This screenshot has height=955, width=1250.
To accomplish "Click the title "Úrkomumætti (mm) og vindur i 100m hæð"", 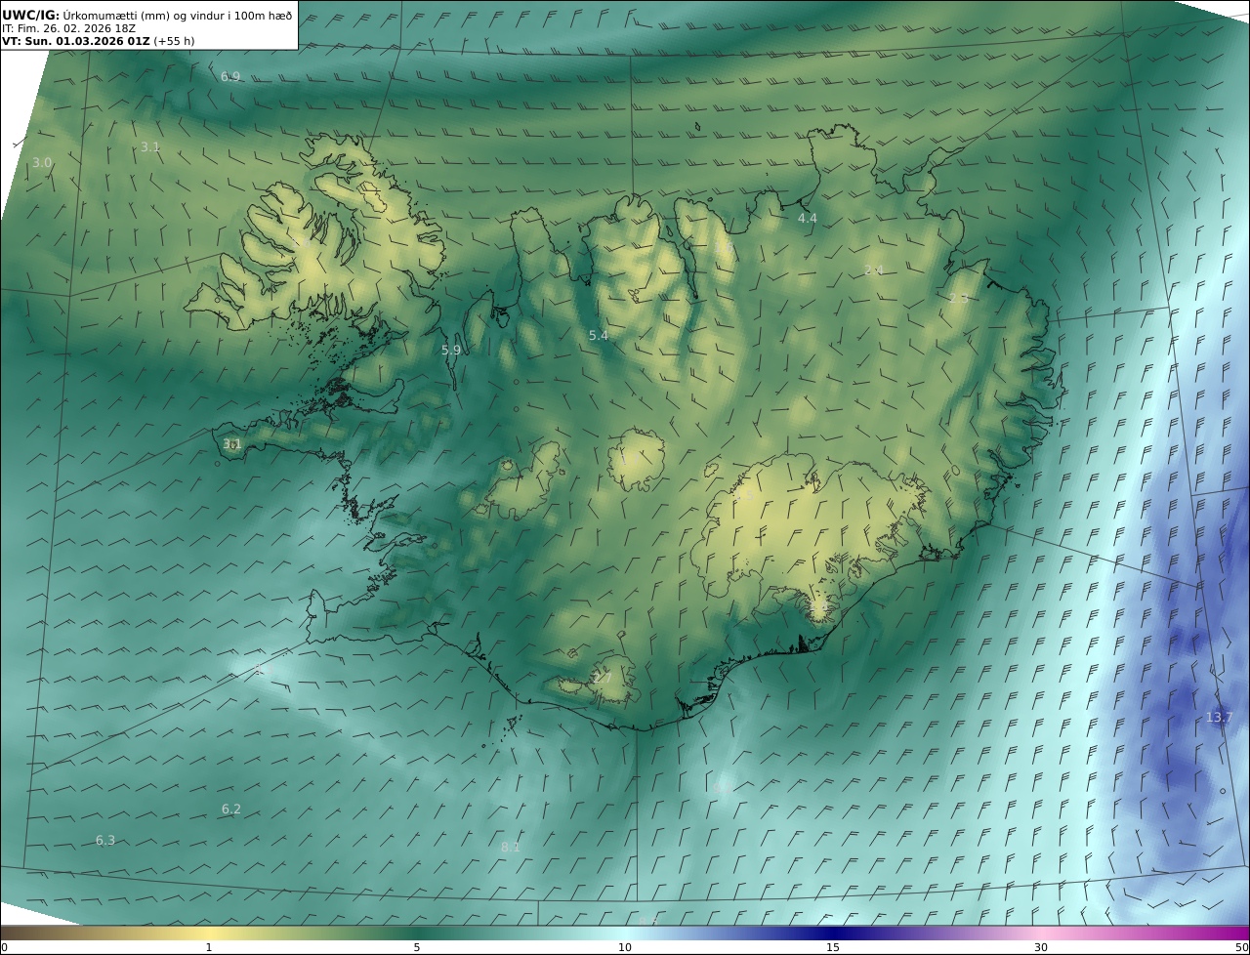I will tap(177, 15).
